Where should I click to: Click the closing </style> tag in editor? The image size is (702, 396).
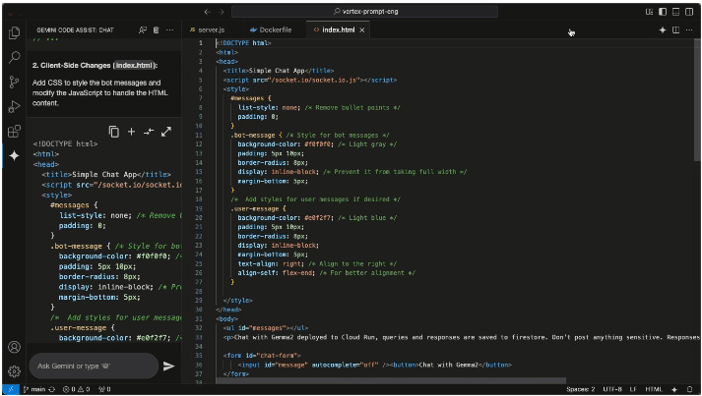click(237, 301)
